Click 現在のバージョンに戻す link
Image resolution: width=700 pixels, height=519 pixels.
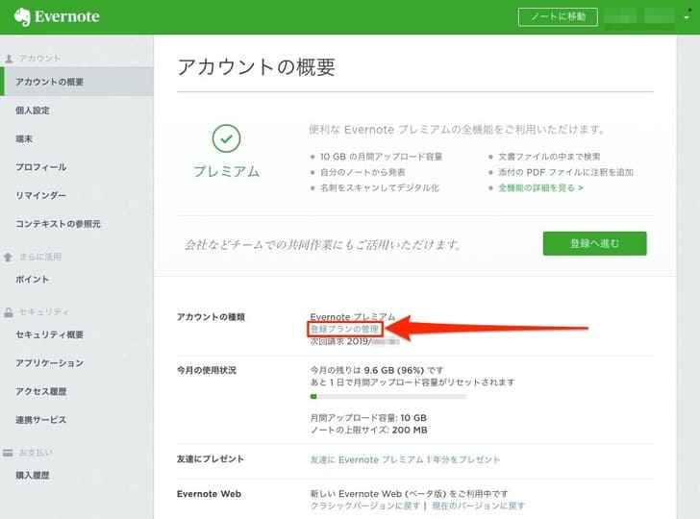tap(478, 506)
